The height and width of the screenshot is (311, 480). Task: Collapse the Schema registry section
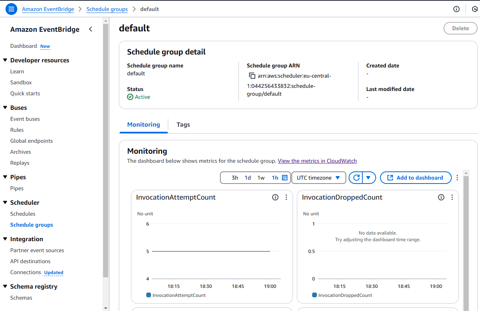[5, 286]
